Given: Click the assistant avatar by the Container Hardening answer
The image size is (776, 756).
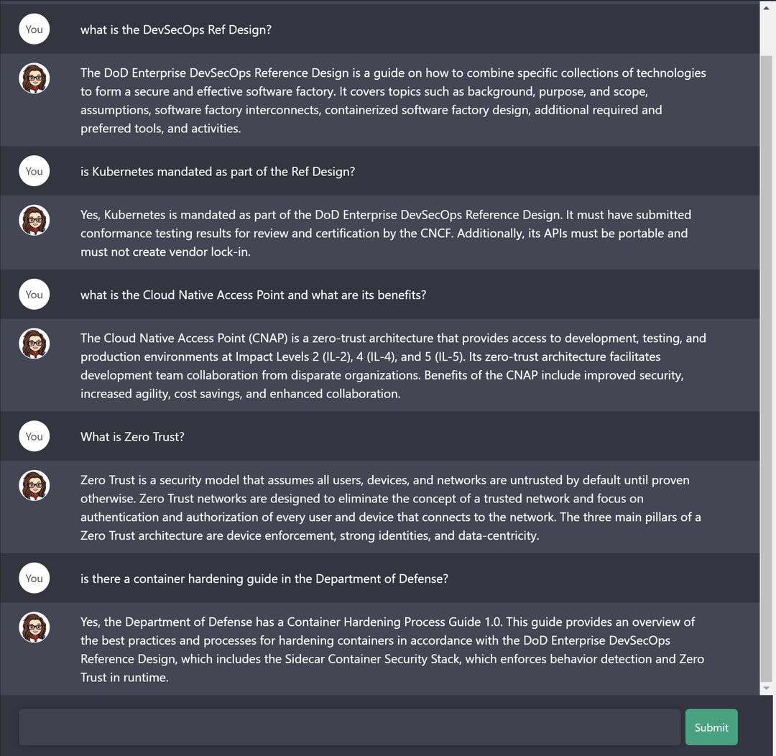Looking at the screenshot, I should point(34,627).
